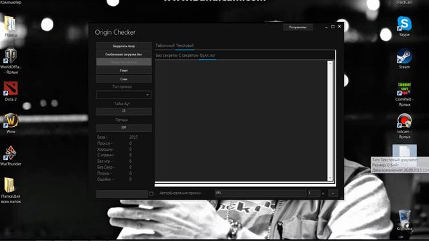Click the greyed Загрузить прокси button
429x241 pixels.
pos(123,62)
